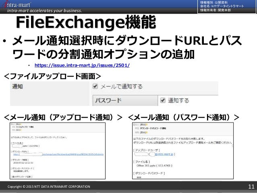Click the <メール通知（パスワード通知）> heading
The width and height of the screenshot is (257, 193).
tap(184, 117)
